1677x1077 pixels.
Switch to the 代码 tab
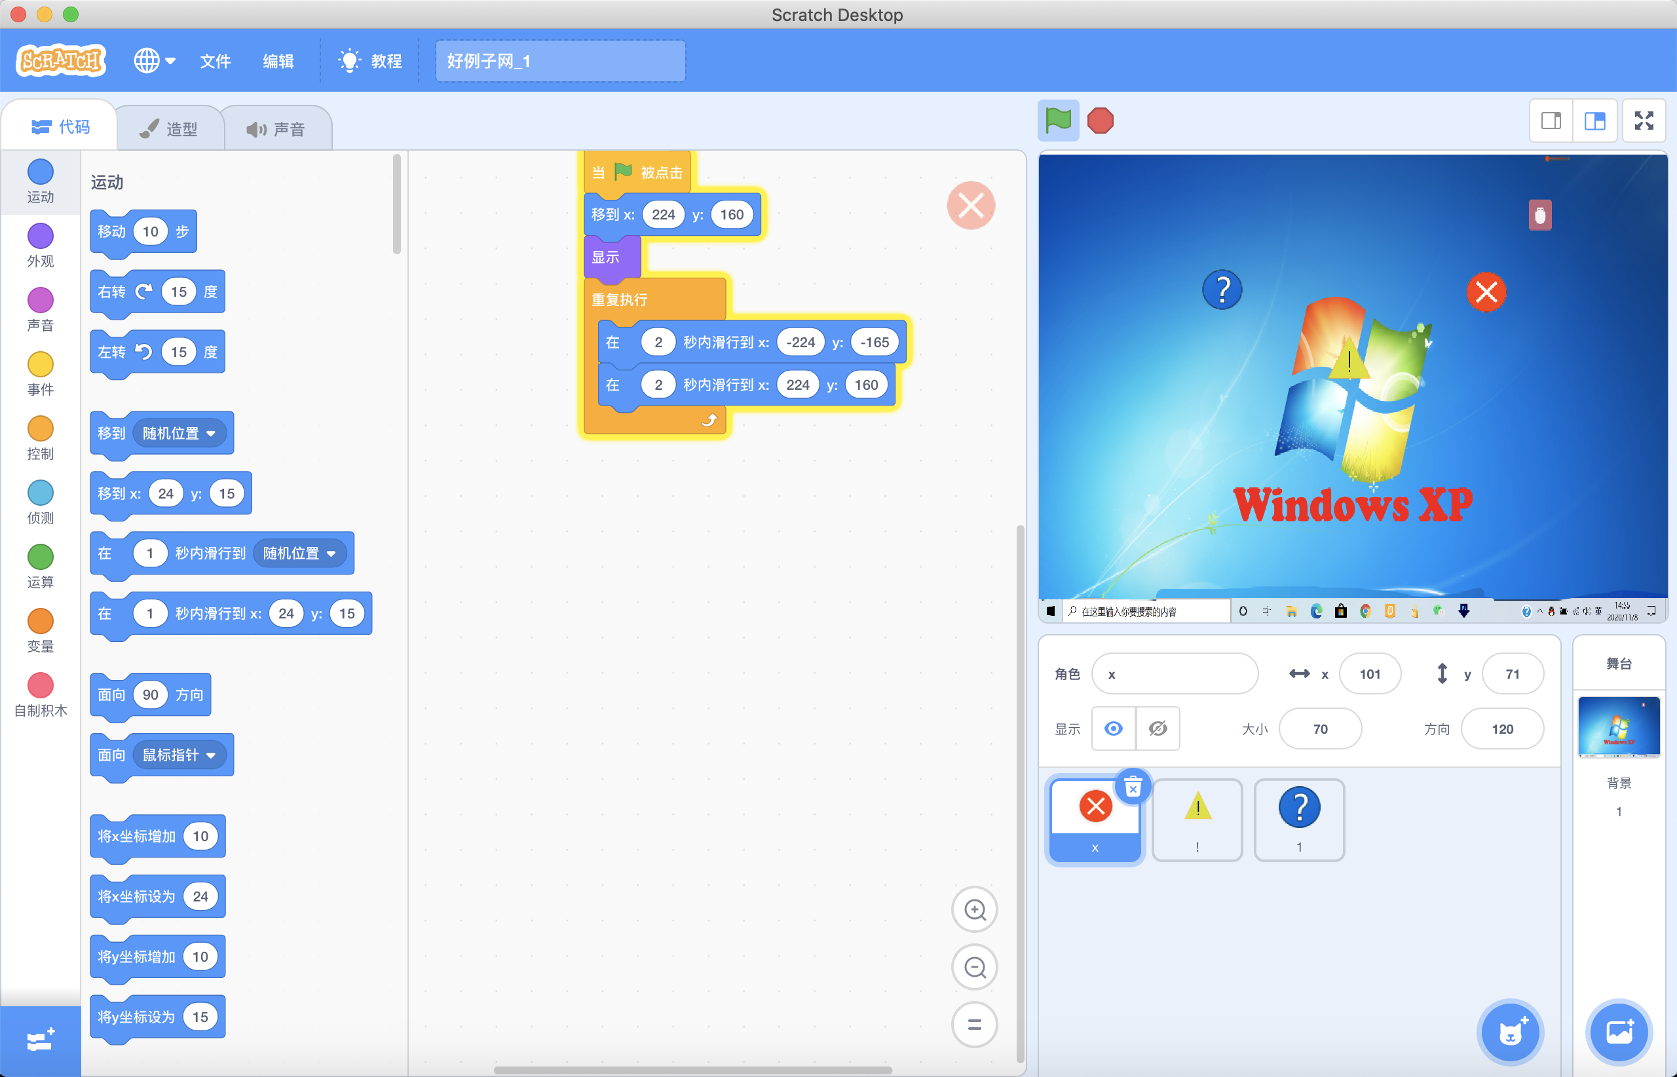coord(60,126)
